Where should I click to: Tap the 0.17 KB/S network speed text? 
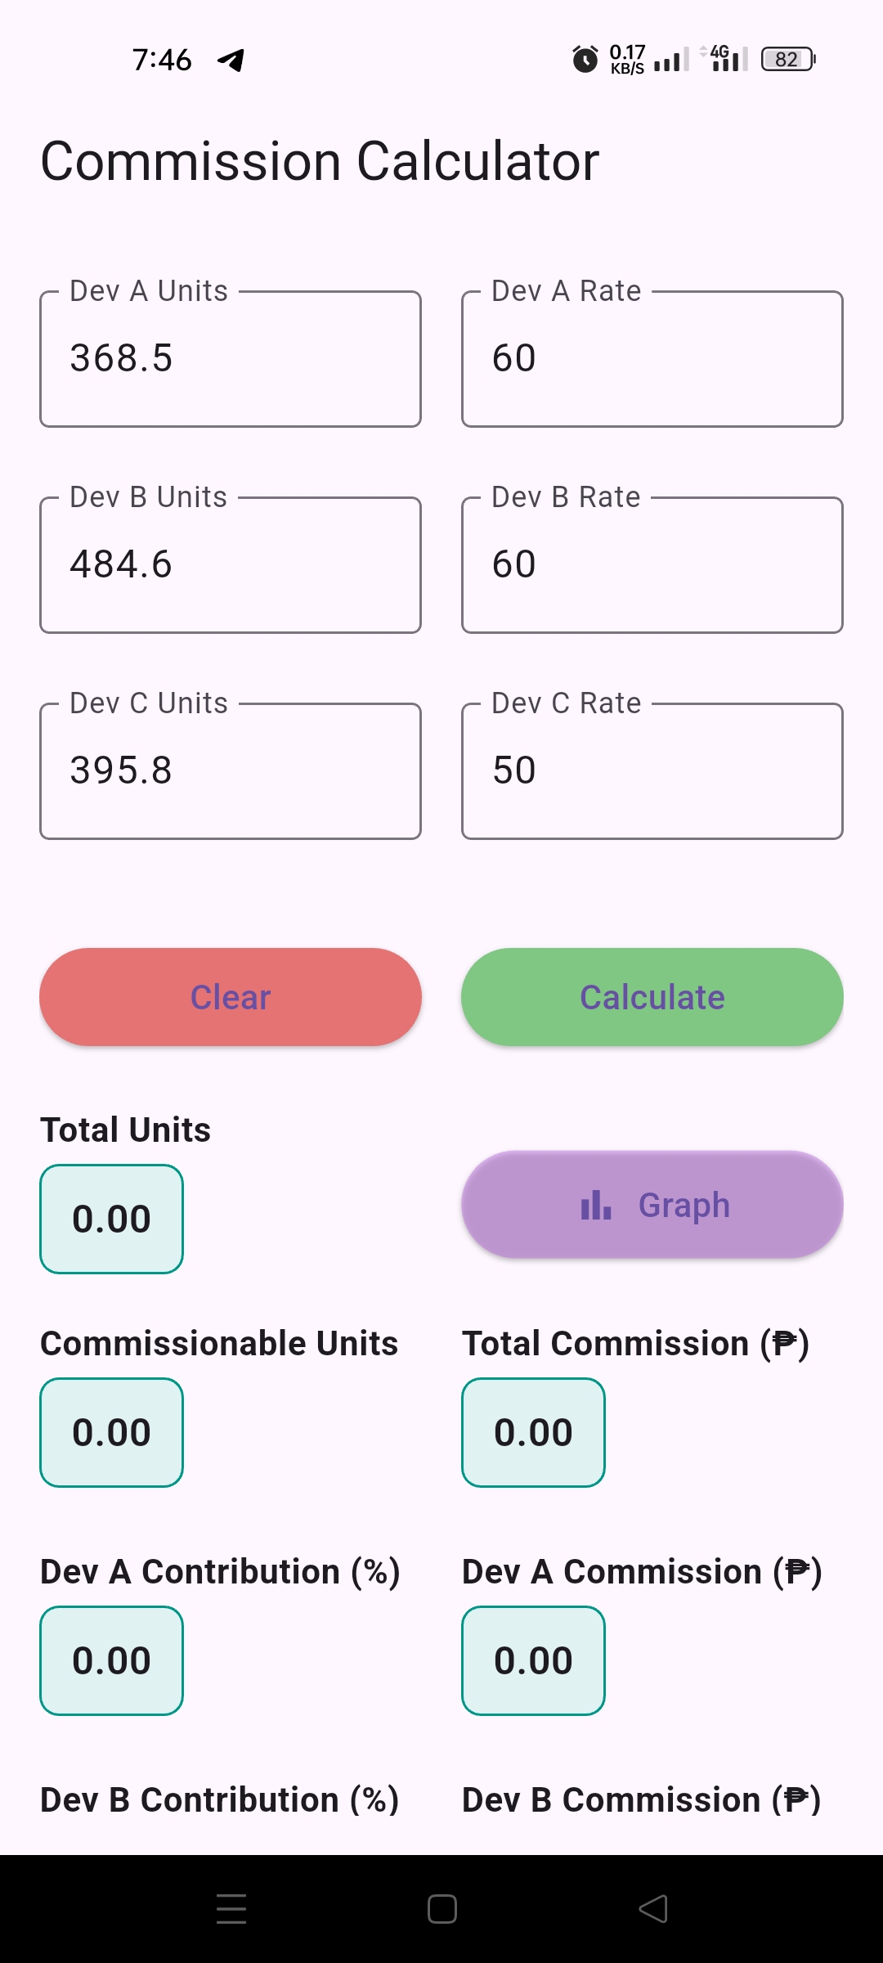[627, 59]
